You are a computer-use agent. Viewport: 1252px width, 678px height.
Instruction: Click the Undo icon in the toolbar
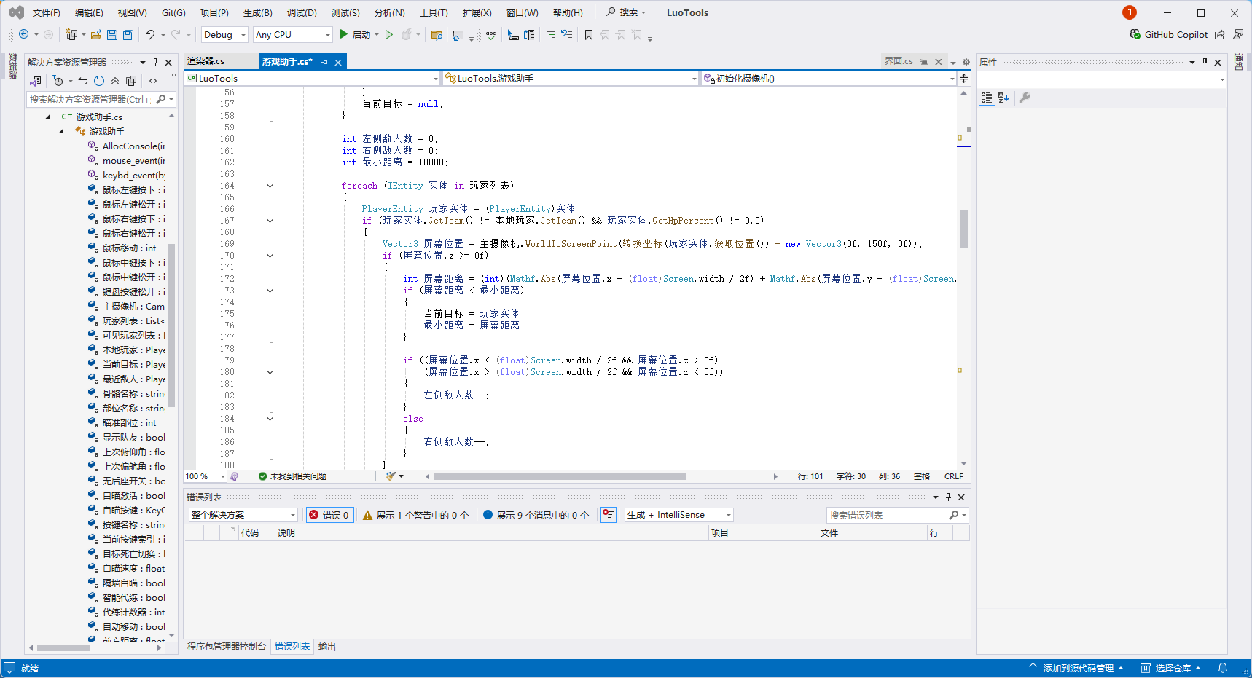[x=151, y=34]
